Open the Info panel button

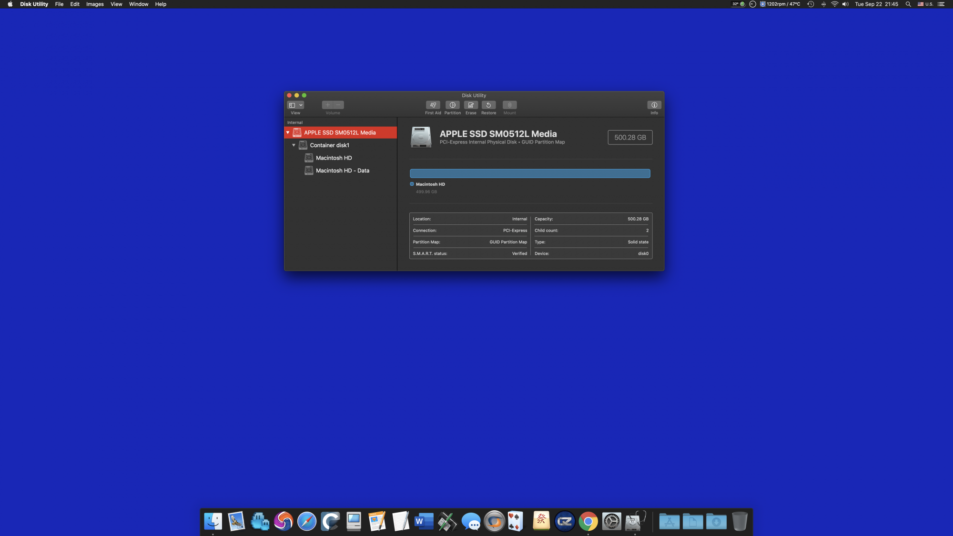(654, 105)
